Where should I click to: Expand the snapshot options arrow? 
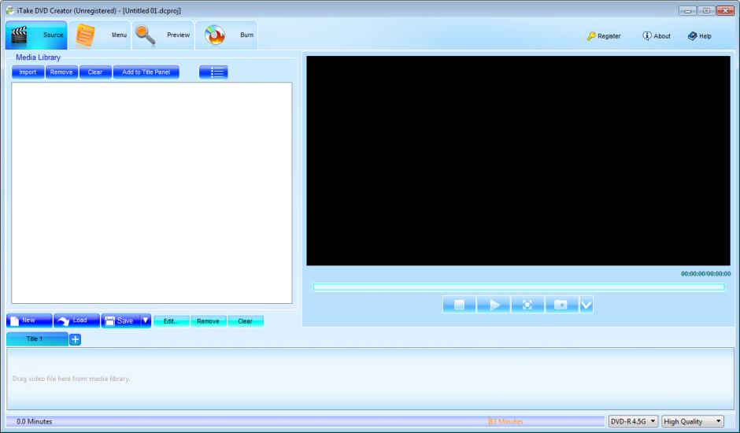[x=586, y=305]
